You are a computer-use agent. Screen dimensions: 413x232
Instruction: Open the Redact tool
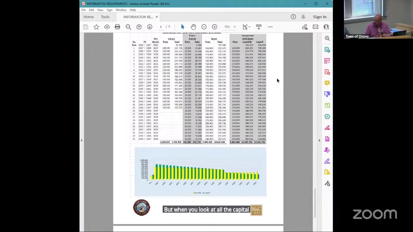[327, 128]
